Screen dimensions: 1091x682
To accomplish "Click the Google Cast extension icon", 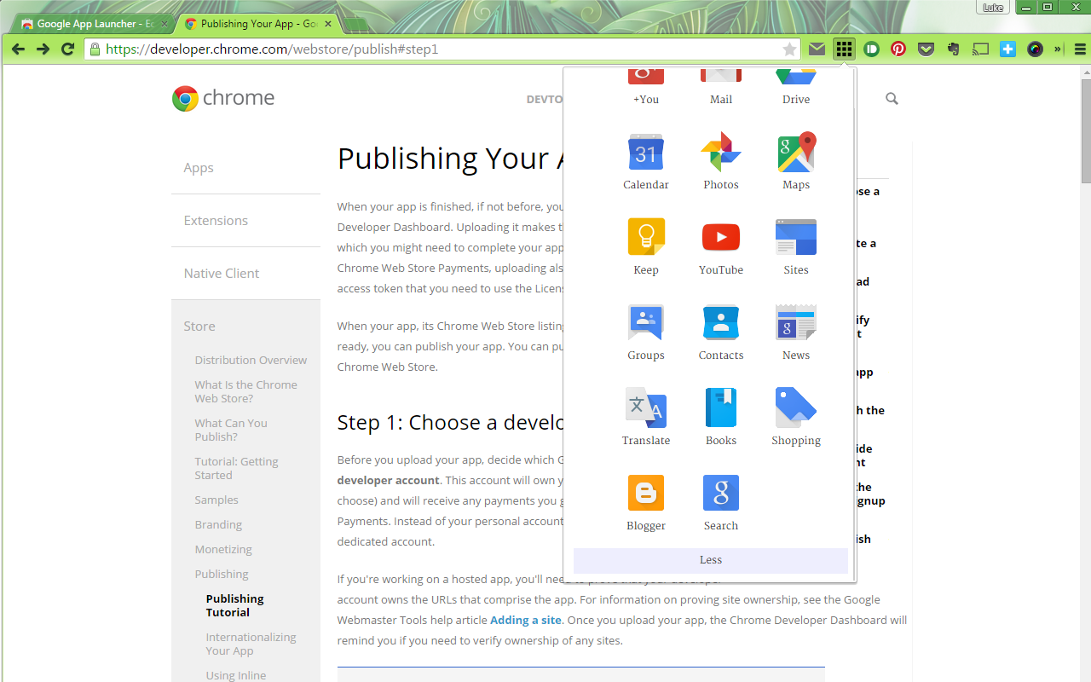I will pyautogui.click(x=980, y=49).
